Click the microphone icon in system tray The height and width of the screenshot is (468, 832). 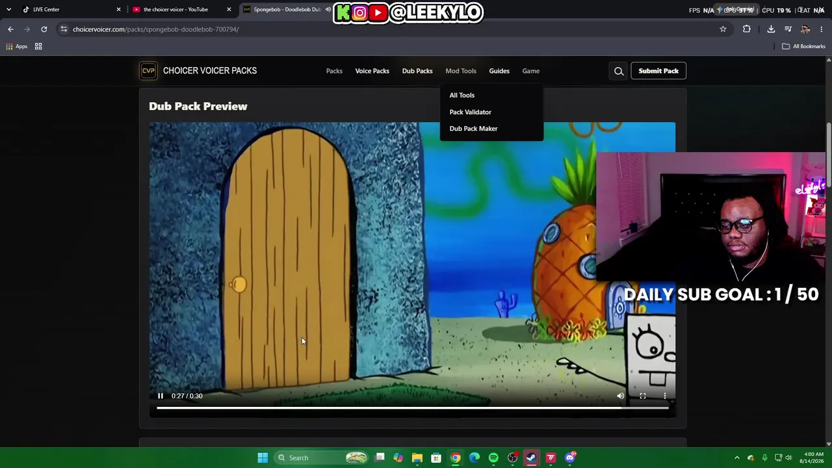click(x=765, y=458)
